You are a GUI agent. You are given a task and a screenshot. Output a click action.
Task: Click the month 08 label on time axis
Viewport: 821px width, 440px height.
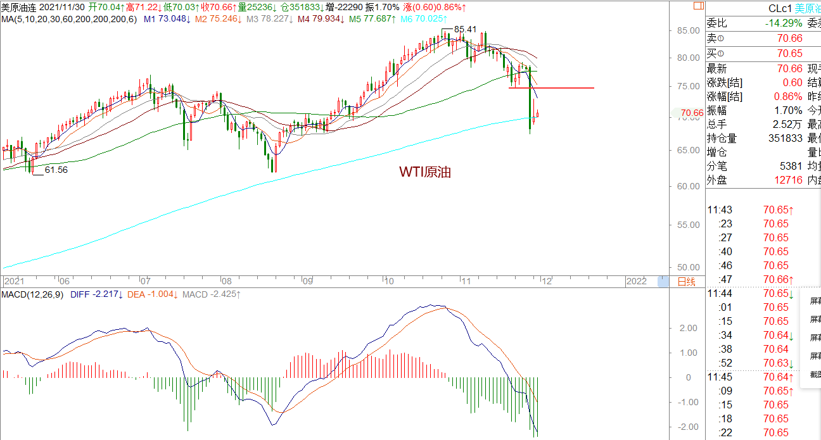(227, 281)
